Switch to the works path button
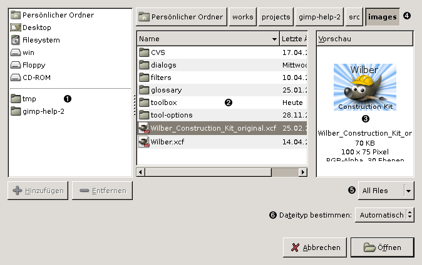 coord(242,17)
